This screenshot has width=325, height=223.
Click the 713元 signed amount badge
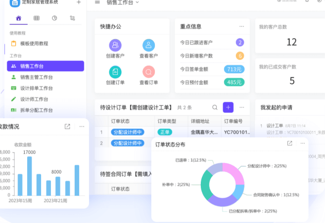234,69
